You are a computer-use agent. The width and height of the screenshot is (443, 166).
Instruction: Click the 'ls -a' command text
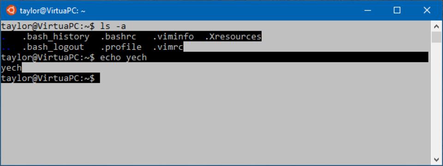point(113,26)
